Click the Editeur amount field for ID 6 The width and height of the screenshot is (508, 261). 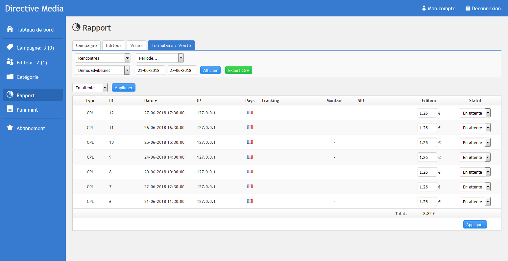click(427, 202)
